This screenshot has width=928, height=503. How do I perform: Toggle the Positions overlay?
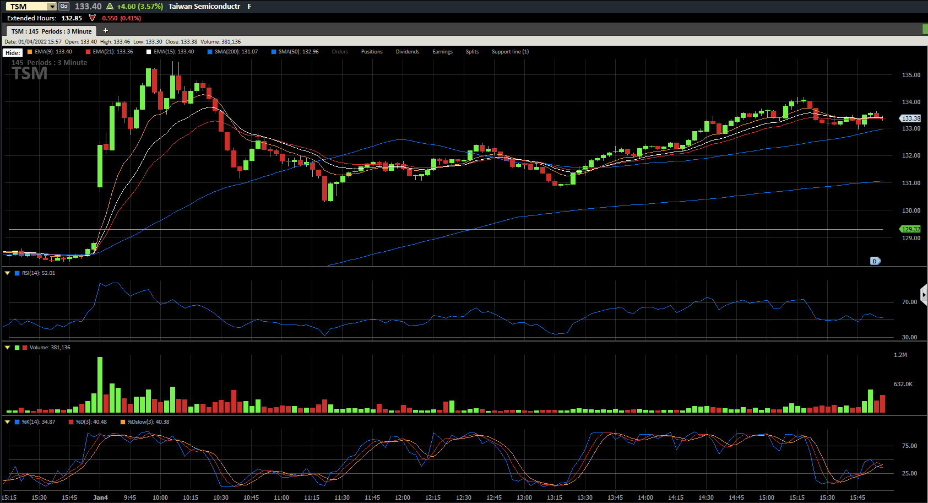pyautogui.click(x=372, y=52)
